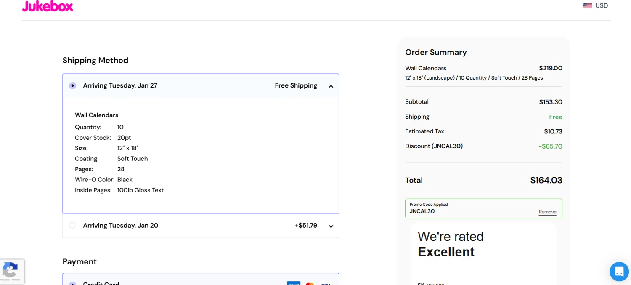
Task: Open the Jukebox logo homepage link
Action: (x=48, y=6)
